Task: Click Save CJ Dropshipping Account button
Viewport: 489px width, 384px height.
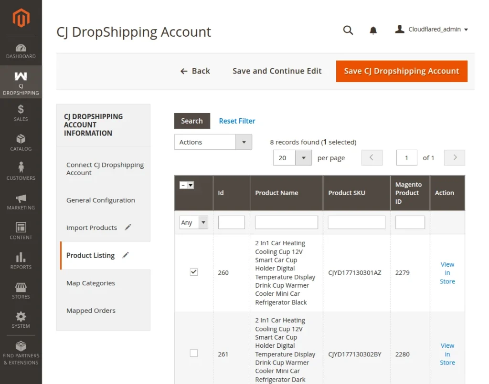Action: [401, 71]
